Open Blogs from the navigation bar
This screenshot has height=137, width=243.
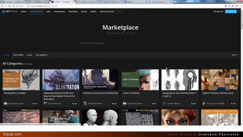click(x=84, y=11)
